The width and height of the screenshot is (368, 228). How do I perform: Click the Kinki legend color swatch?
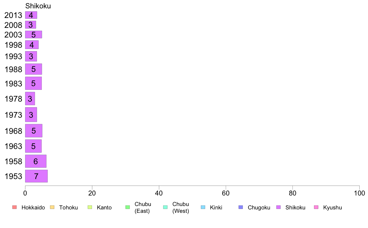coord(203,207)
